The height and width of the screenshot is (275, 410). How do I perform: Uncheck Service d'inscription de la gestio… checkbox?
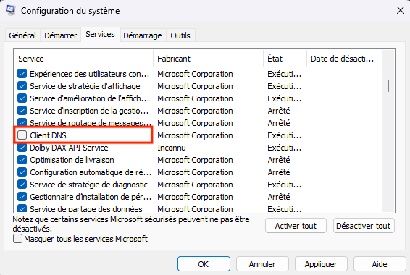(22, 111)
